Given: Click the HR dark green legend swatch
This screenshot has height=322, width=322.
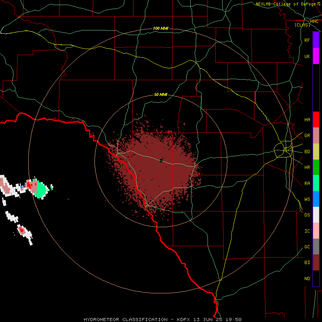Looking at the screenshot, I should pos(316,167).
